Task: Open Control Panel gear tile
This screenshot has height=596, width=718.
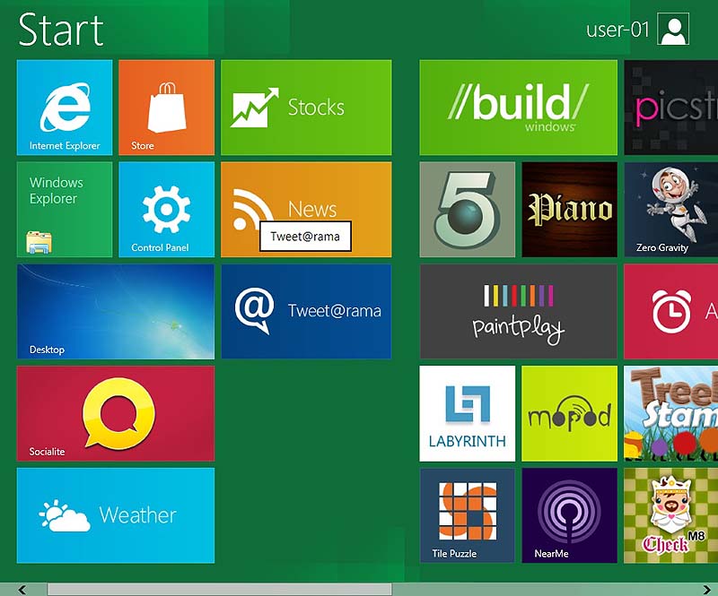Action: pos(166,209)
